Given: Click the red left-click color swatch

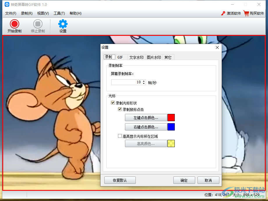Looking at the screenshot, I should click(x=171, y=118).
